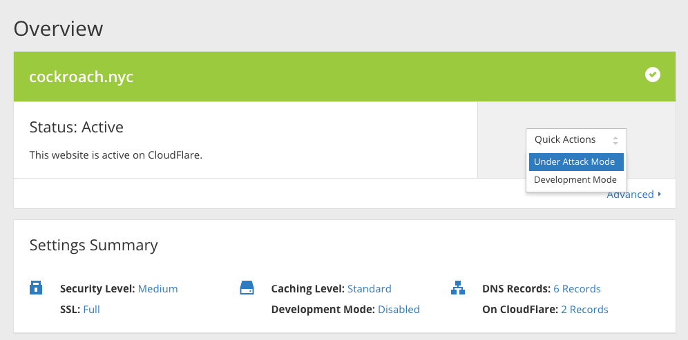
Task: Click the Status: Active heading
Action: coord(77,127)
